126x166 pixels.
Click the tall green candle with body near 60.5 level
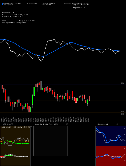pos(34,91)
